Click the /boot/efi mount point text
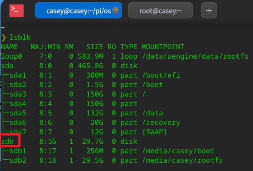 pyautogui.click(x=161, y=75)
